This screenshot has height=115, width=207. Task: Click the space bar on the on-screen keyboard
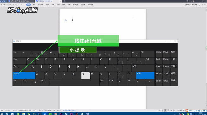click(x=74, y=82)
